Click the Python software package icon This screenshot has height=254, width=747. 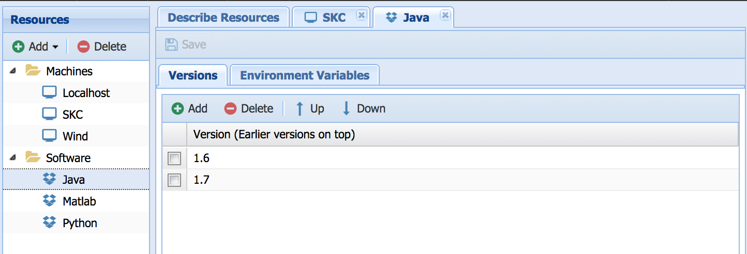pyautogui.click(x=50, y=223)
